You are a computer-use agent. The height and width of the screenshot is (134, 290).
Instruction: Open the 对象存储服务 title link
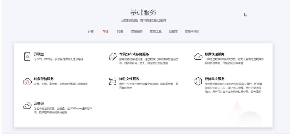tap(44, 79)
